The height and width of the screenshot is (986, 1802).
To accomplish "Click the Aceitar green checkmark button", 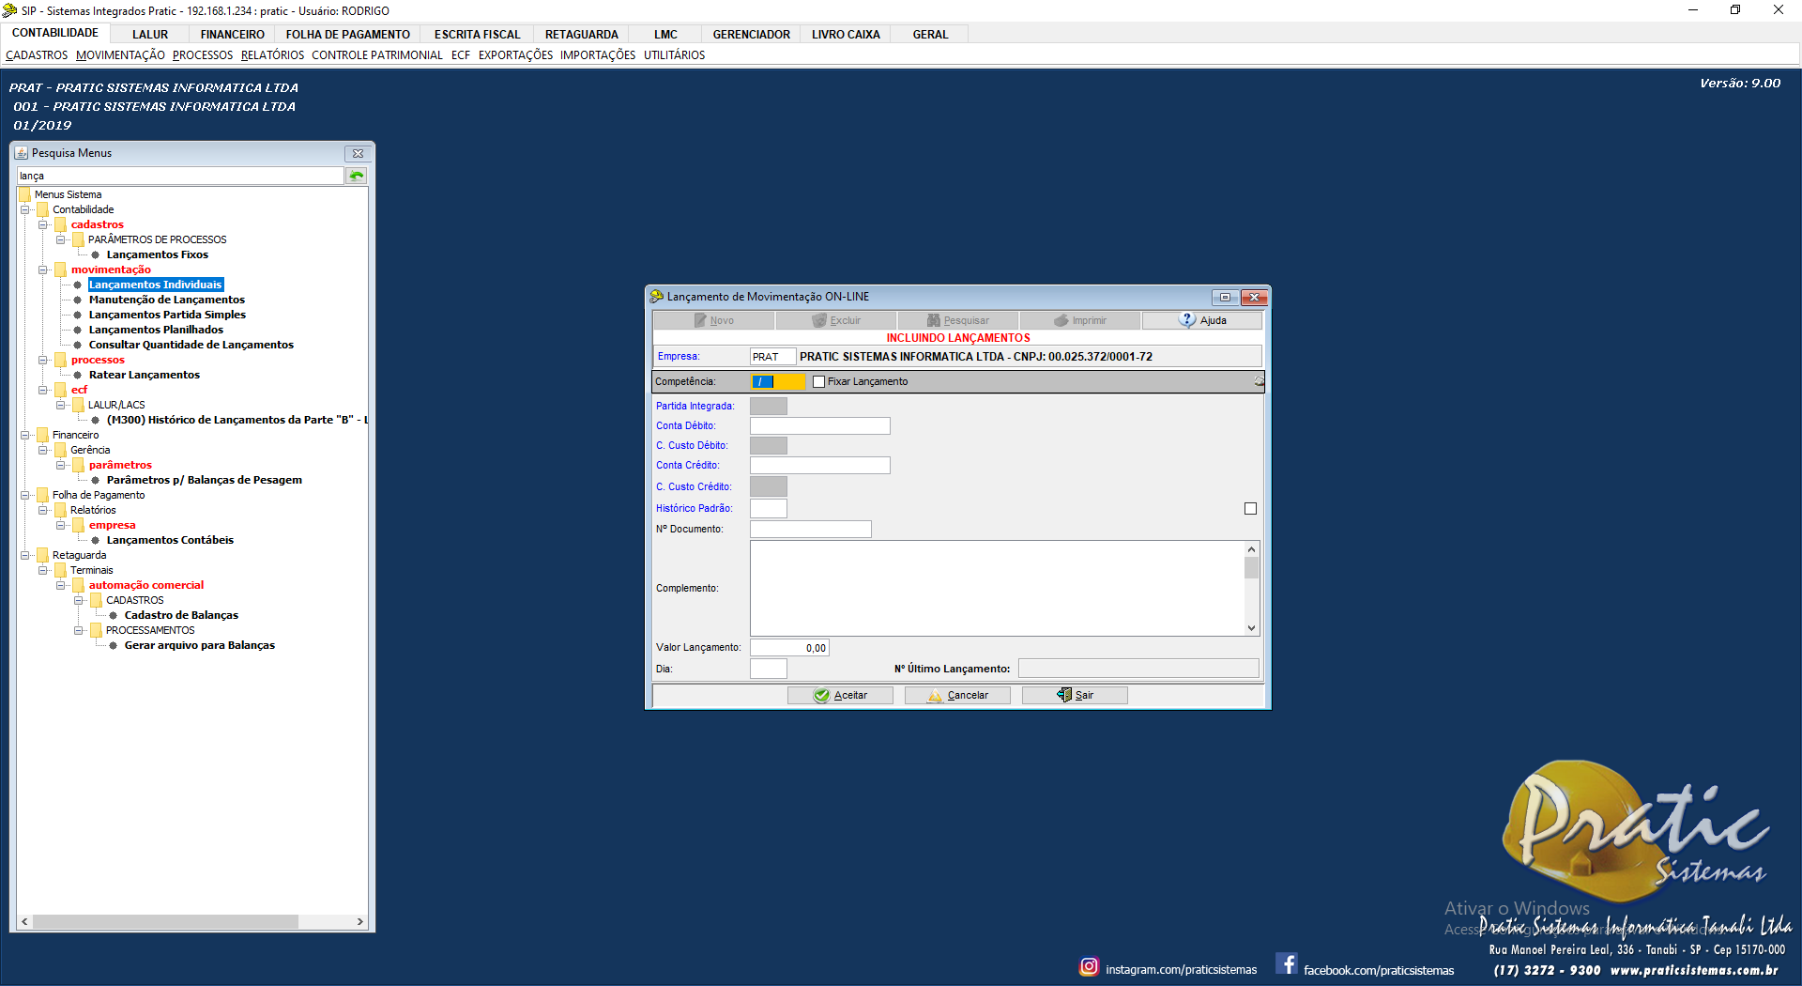I will pos(840,695).
